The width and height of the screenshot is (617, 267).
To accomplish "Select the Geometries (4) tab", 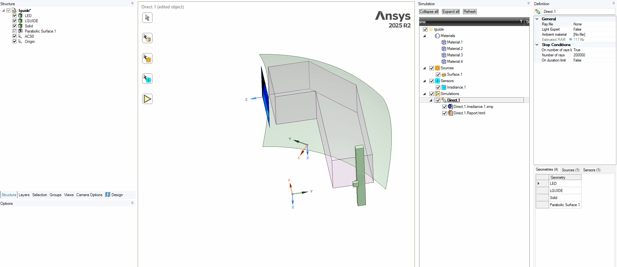I will 547,169.
